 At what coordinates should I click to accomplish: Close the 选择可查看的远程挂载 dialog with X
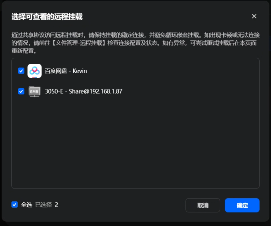pos(254,16)
